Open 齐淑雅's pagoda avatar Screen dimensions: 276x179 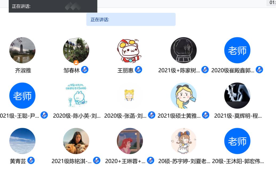click(x=22, y=50)
